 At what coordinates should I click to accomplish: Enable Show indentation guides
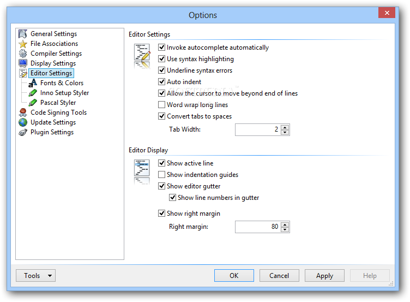161,175
